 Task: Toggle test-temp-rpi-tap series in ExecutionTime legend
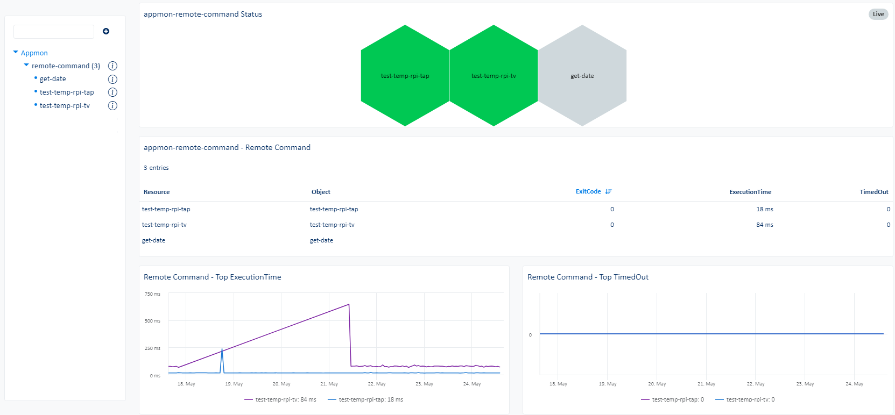click(x=365, y=400)
